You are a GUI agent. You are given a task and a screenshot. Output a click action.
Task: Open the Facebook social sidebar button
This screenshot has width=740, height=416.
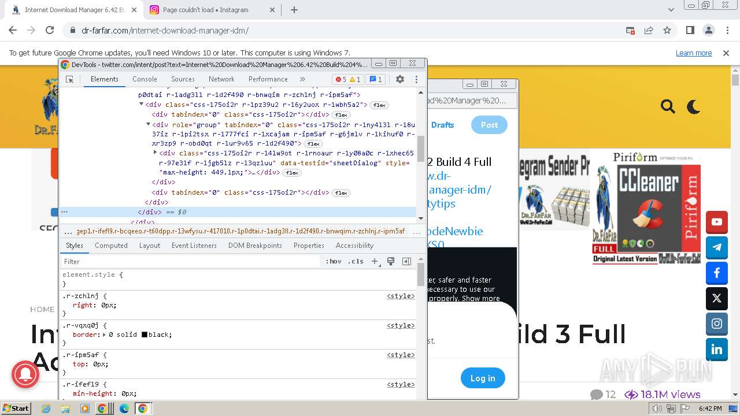coord(717,273)
